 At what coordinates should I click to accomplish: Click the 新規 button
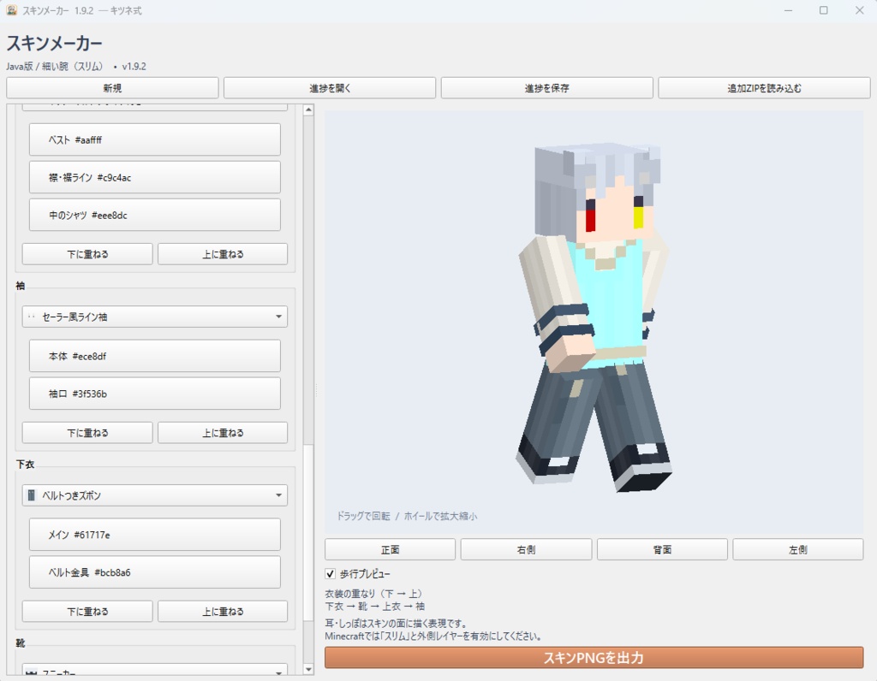pyautogui.click(x=112, y=88)
